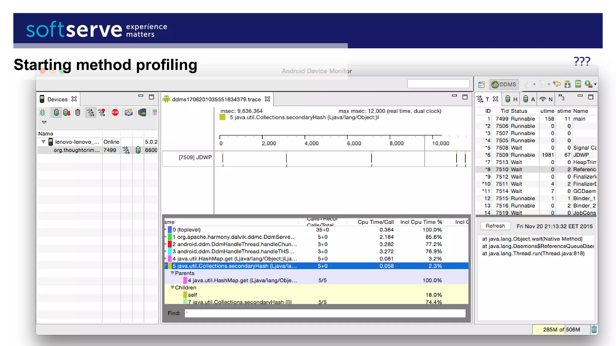Close the ddms trace file tab
Viewport: 616px width, 346px height.
click(x=267, y=99)
